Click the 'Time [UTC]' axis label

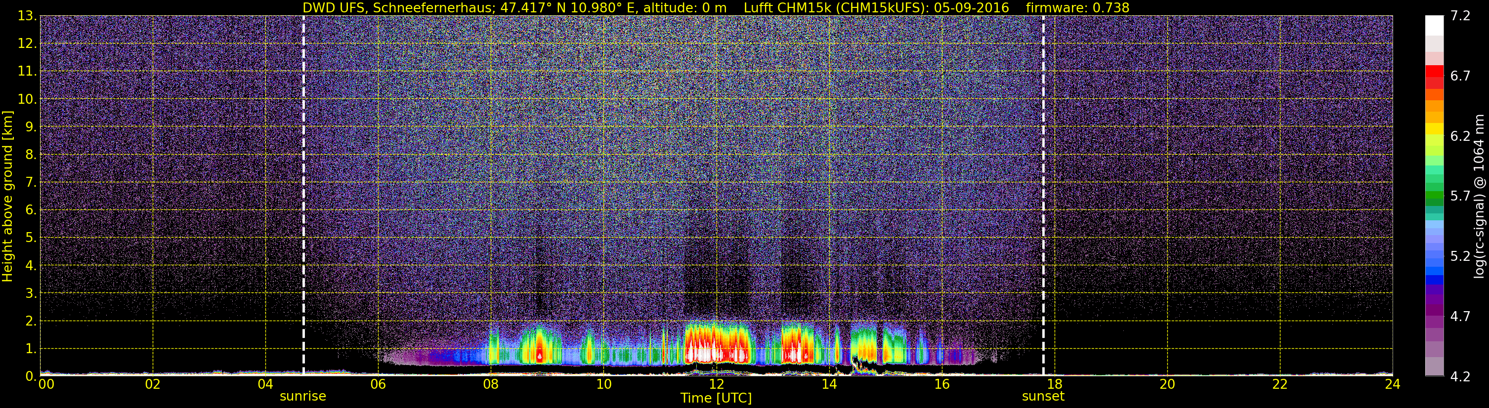tap(716, 398)
